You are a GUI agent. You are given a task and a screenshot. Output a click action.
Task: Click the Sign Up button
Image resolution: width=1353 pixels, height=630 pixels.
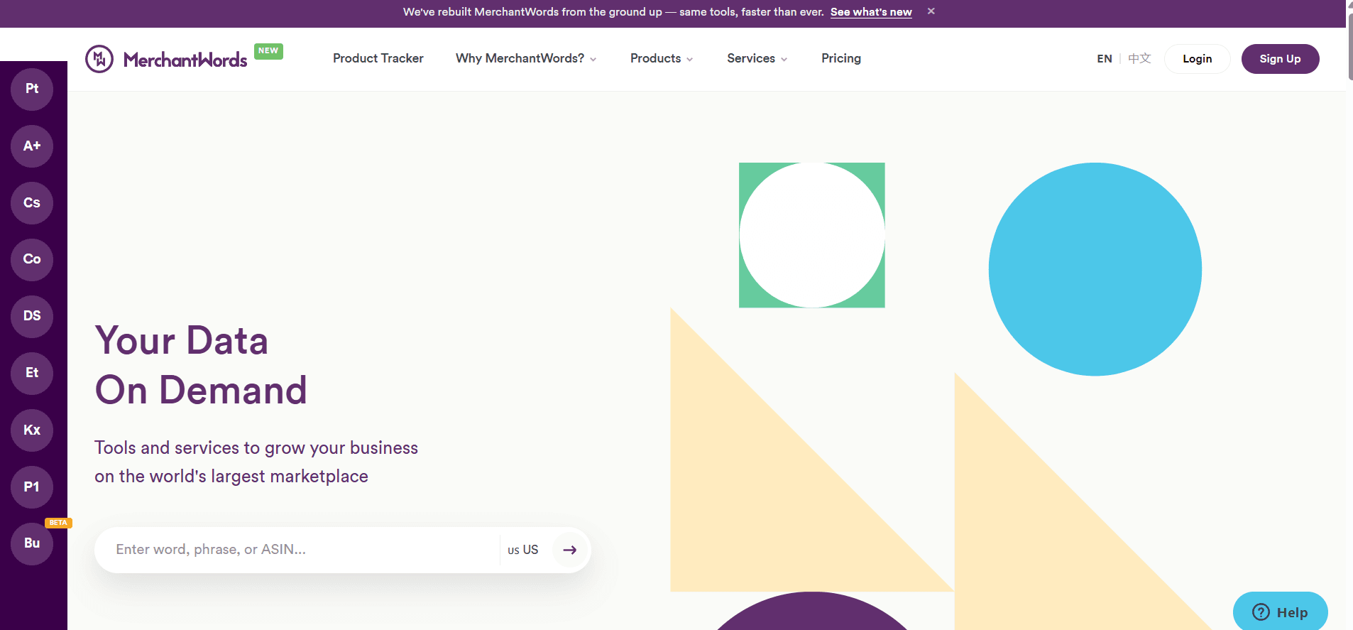(x=1281, y=59)
